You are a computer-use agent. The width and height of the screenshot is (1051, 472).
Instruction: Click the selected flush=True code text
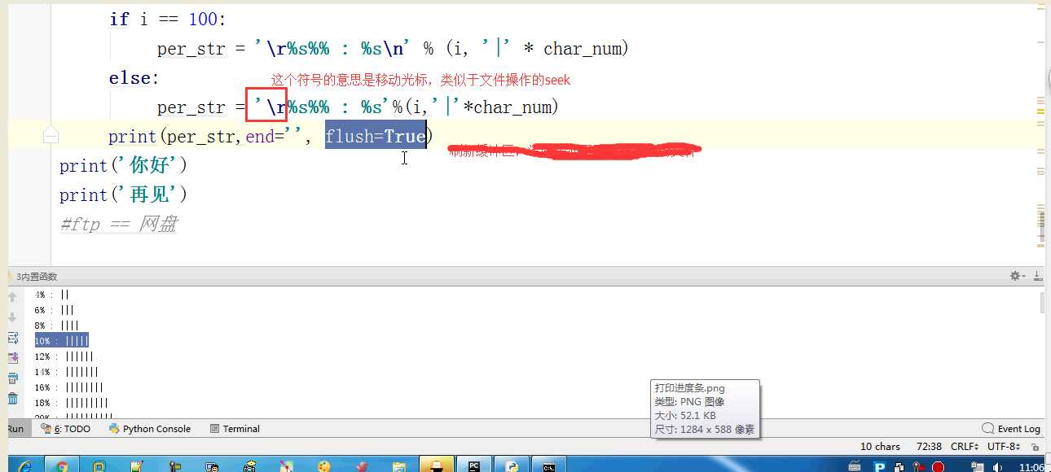coord(376,136)
